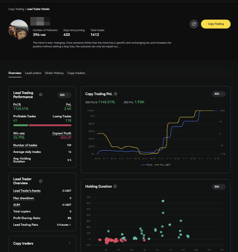Go to Copy Trading breadcrumb link
Image resolution: width=238 pixels, height=252 pixels.
coord(16,9)
